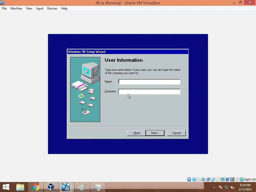Screen dimensions: 256x192
Task: Click the Back button in Setup Wizard
Action: coord(136,133)
